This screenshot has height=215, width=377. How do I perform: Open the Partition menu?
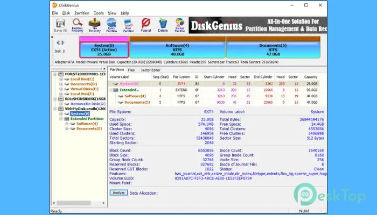[x=82, y=13]
